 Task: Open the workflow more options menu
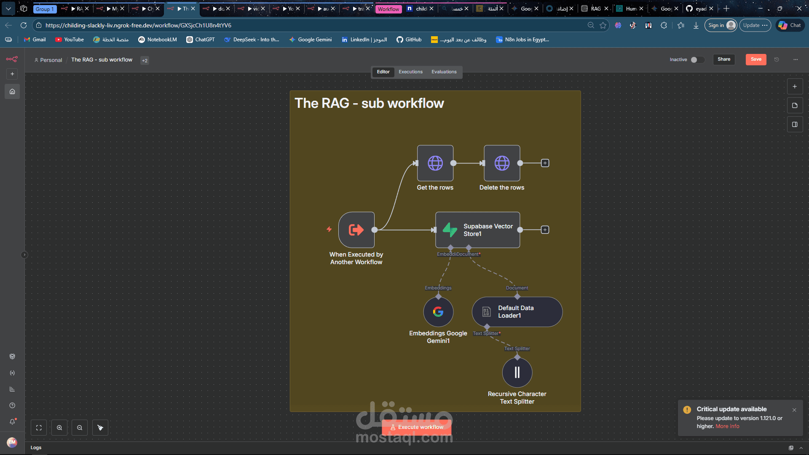click(x=796, y=59)
